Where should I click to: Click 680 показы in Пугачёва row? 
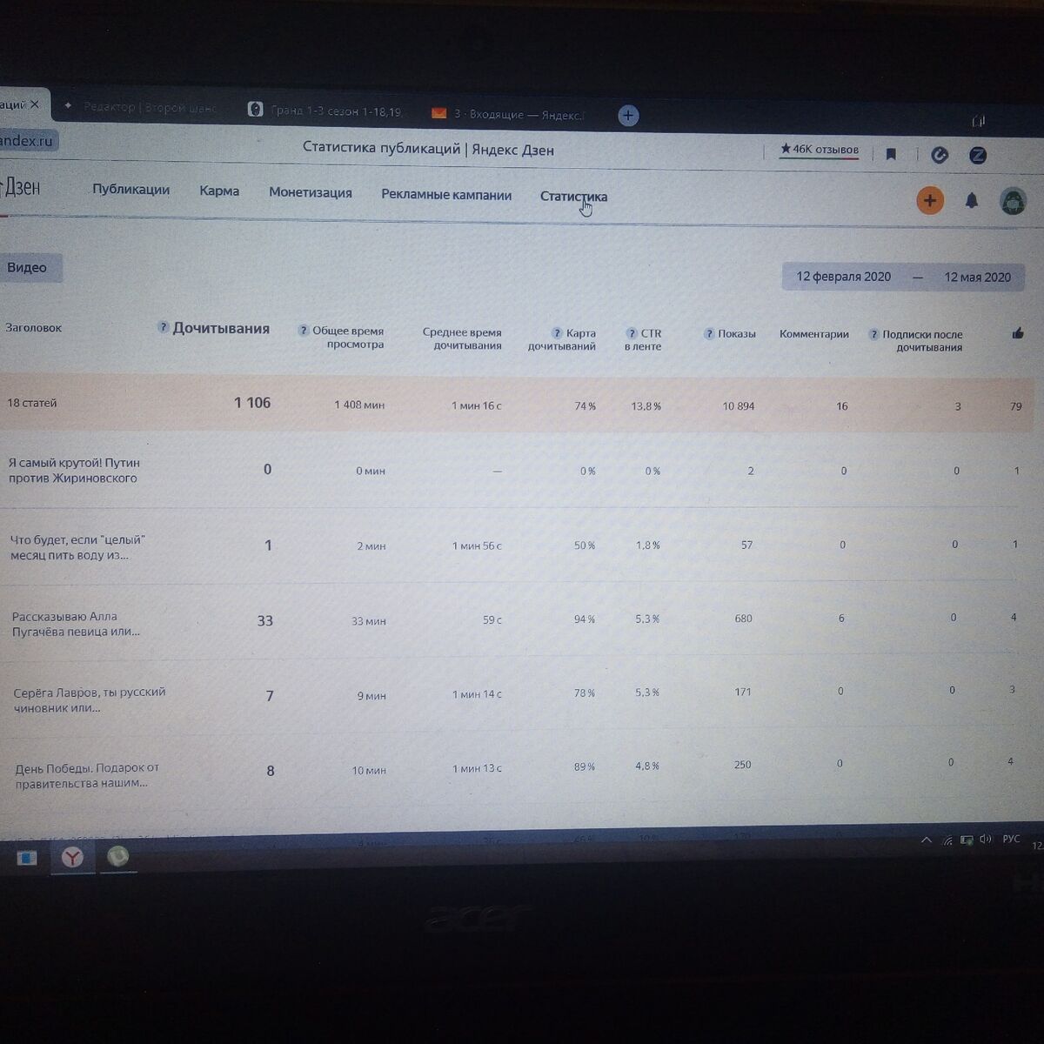pos(743,619)
